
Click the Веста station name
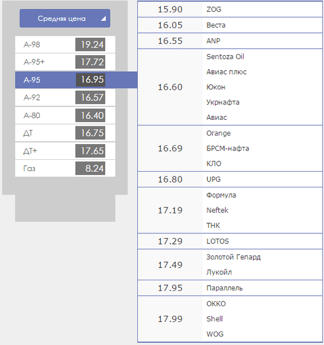[216, 25]
